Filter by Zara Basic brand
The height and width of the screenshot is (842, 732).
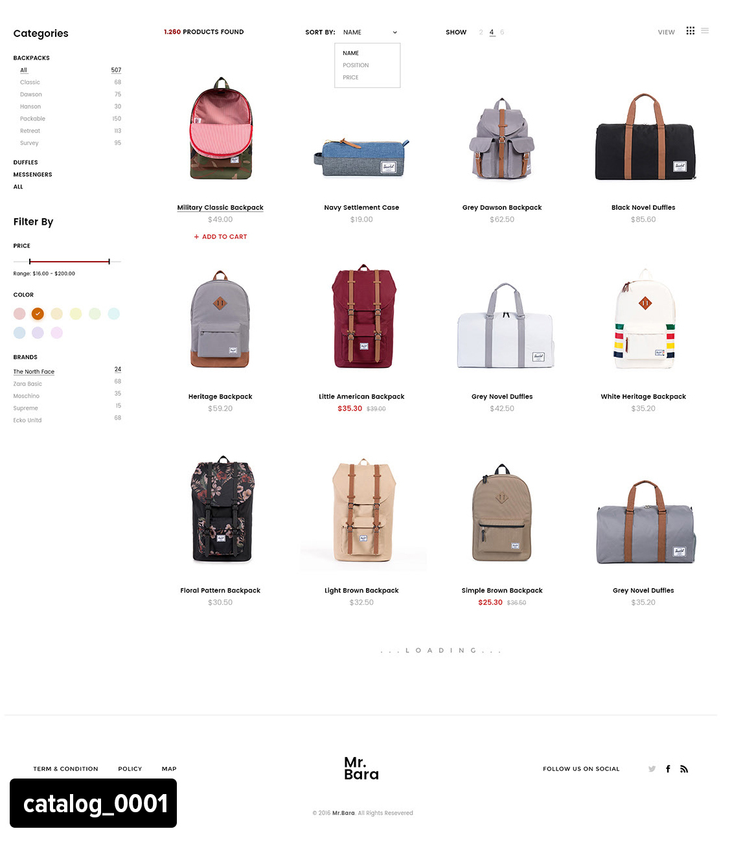pos(28,384)
